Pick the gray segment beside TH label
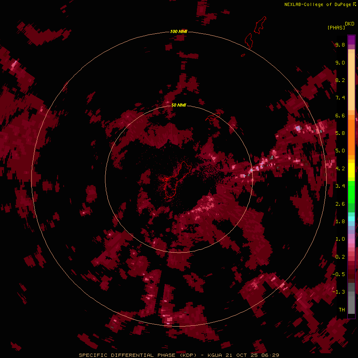The image size is (358, 358). 351,305
